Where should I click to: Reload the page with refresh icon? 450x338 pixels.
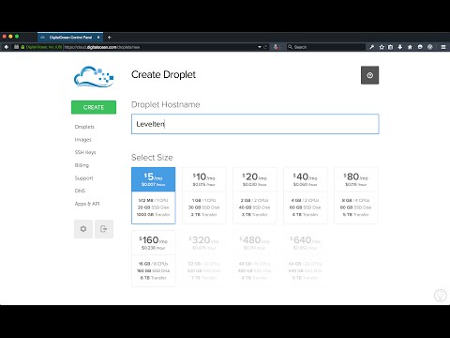coord(265,47)
